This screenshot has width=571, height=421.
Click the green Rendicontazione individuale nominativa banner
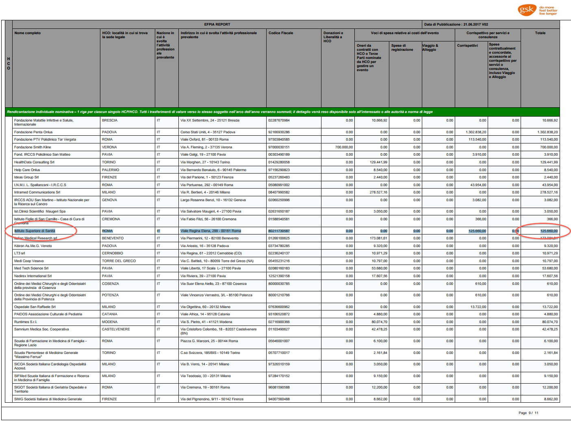pyautogui.click(x=219, y=112)
